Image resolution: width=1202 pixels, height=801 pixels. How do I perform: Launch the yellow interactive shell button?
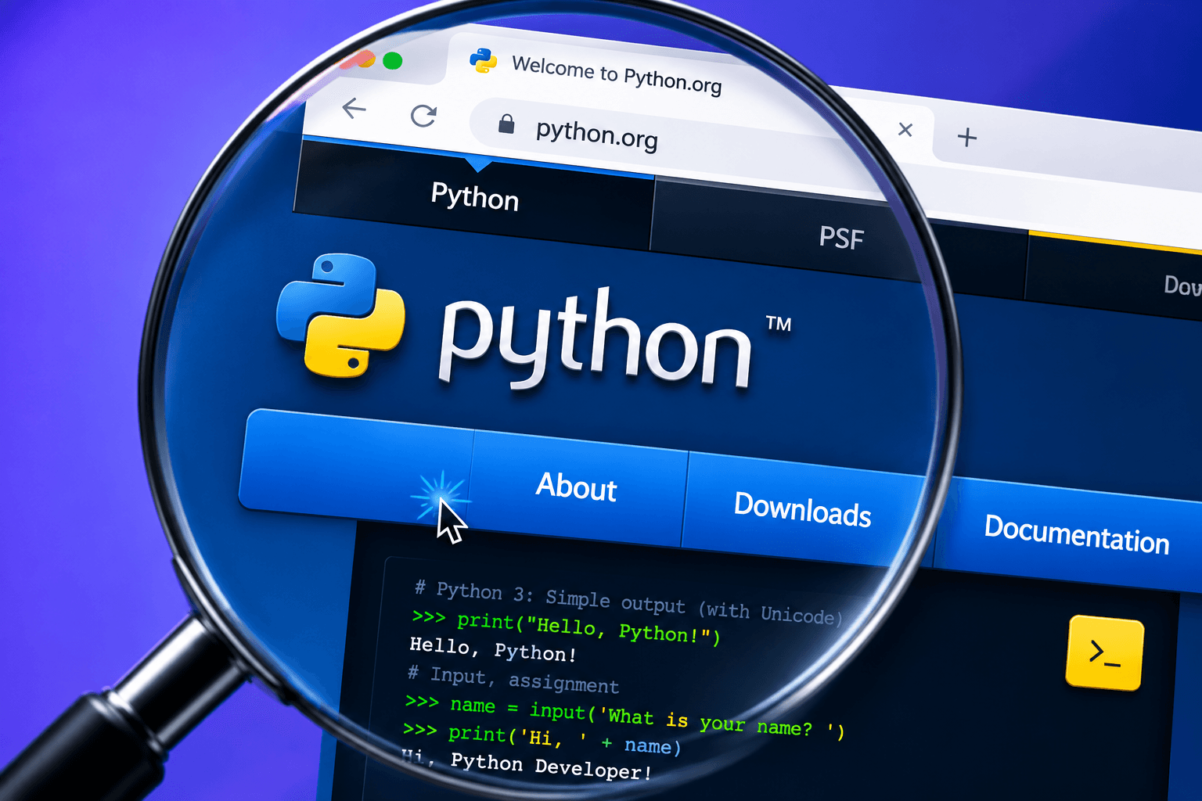(1104, 653)
